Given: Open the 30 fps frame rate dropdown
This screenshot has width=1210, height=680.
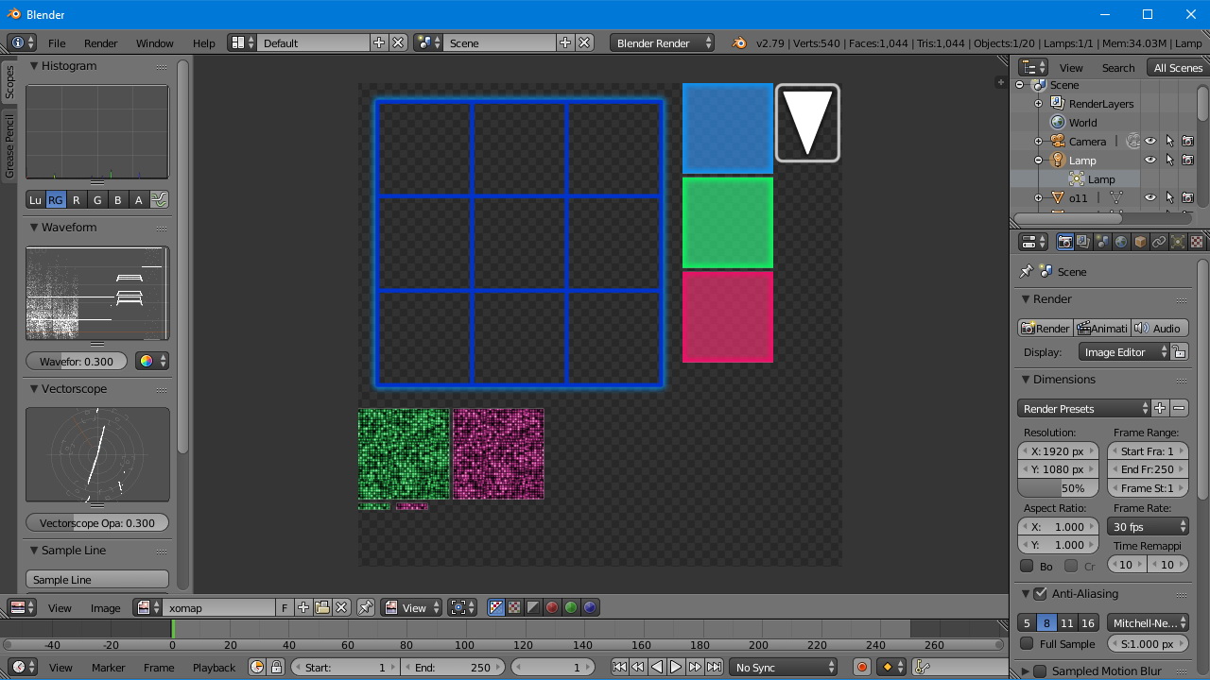Looking at the screenshot, I should pos(1148,526).
